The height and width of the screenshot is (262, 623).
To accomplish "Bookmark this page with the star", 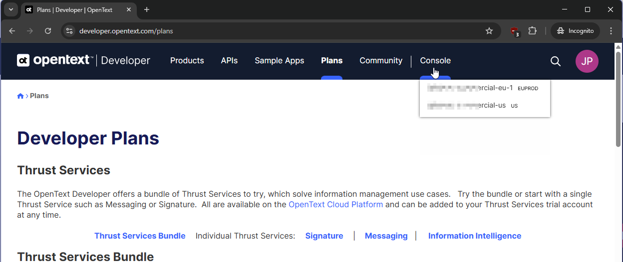I will 489,31.
